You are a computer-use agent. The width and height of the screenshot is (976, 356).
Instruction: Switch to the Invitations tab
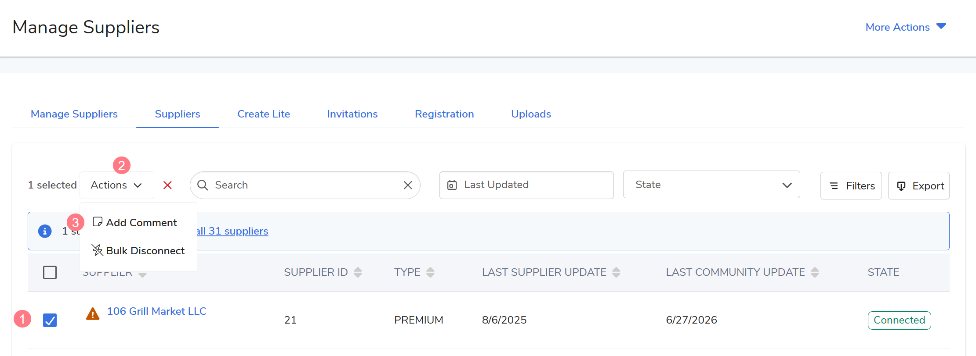point(352,114)
